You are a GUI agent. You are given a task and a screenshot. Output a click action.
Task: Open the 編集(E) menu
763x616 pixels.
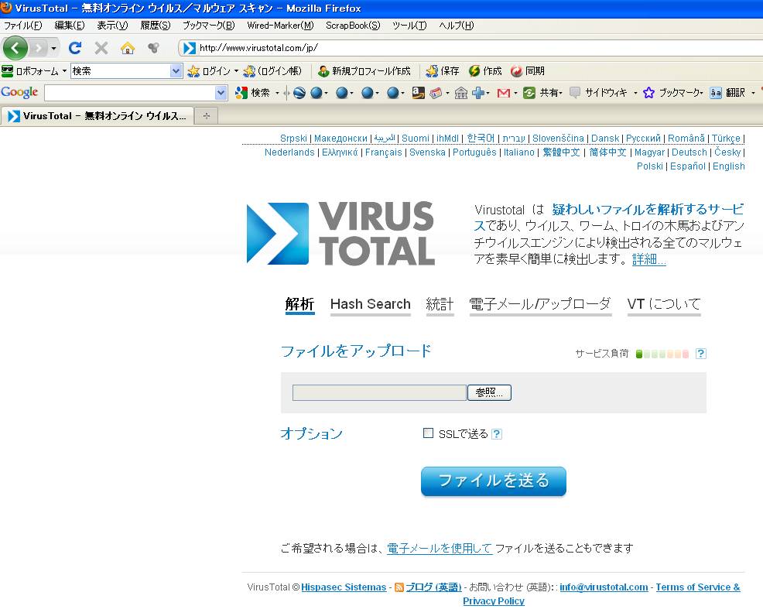(x=69, y=26)
